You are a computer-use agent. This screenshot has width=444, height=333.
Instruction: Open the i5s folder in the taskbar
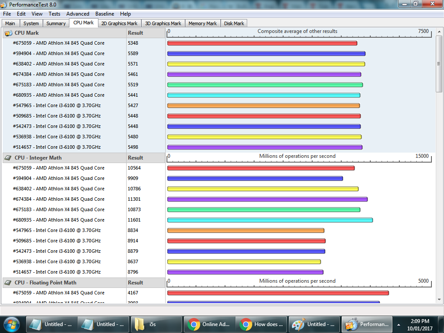click(156, 324)
